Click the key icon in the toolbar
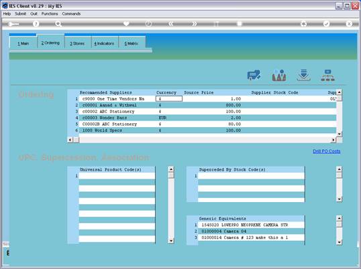Image resolution: width=361 pixels, height=269 pixels. (13, 24)
